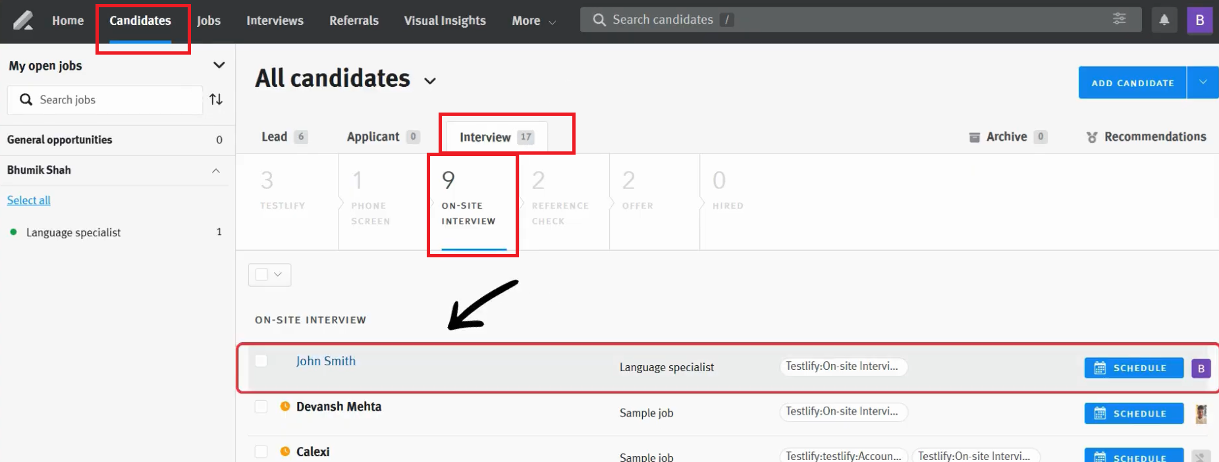1219x462 pixels.
Task: Open the Jobs tab
Action: point(209,21)
